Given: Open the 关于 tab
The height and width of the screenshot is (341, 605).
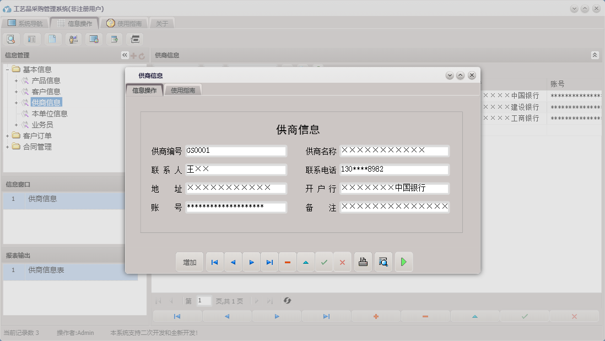Looking at the screenshot, I should [162, 23].
